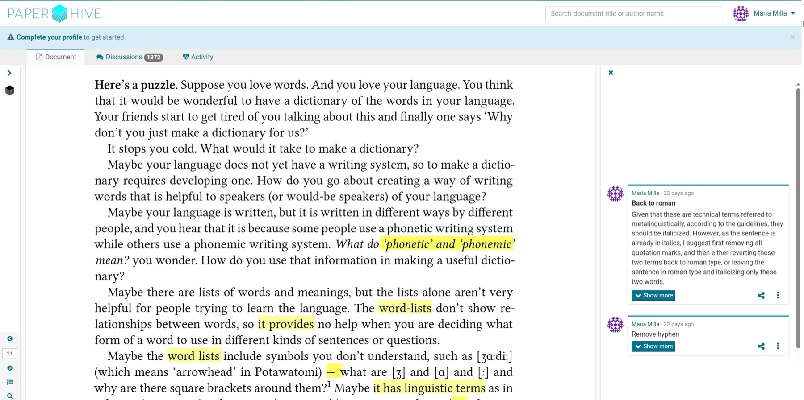Open the black hexagon hive icon
This screenshot has height=400, width=804.
[x=9, y=91]
